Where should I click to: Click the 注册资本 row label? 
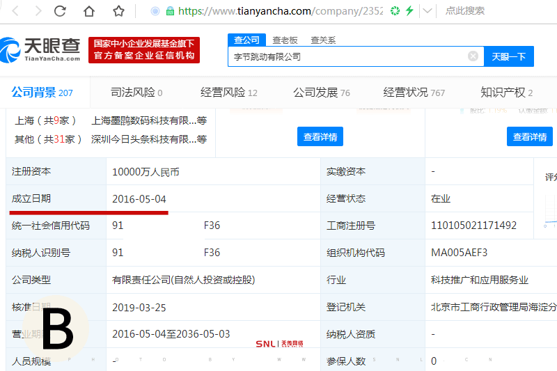(x=31, y=171)
